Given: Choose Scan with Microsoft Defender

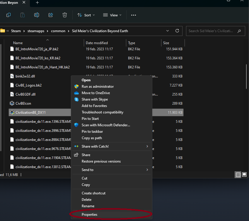Looking at the screenshot, I should pyautogui.click(x=112, y=125).
